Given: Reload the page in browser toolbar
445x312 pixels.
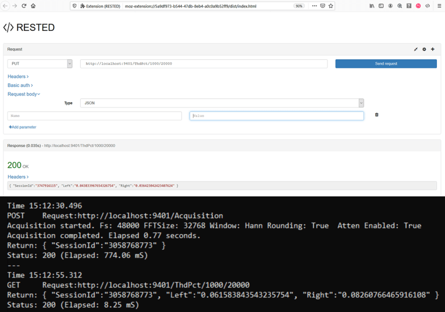Looking at the screenshot, I should (24, 6).
